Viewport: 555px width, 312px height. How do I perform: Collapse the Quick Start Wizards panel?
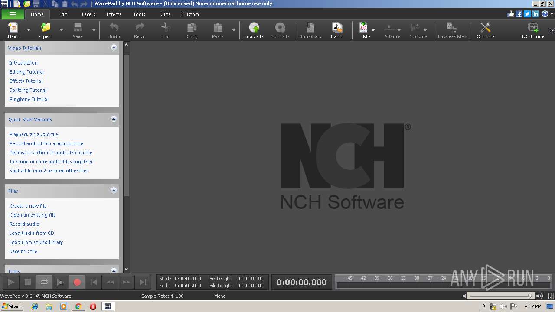tap(114, 119)
